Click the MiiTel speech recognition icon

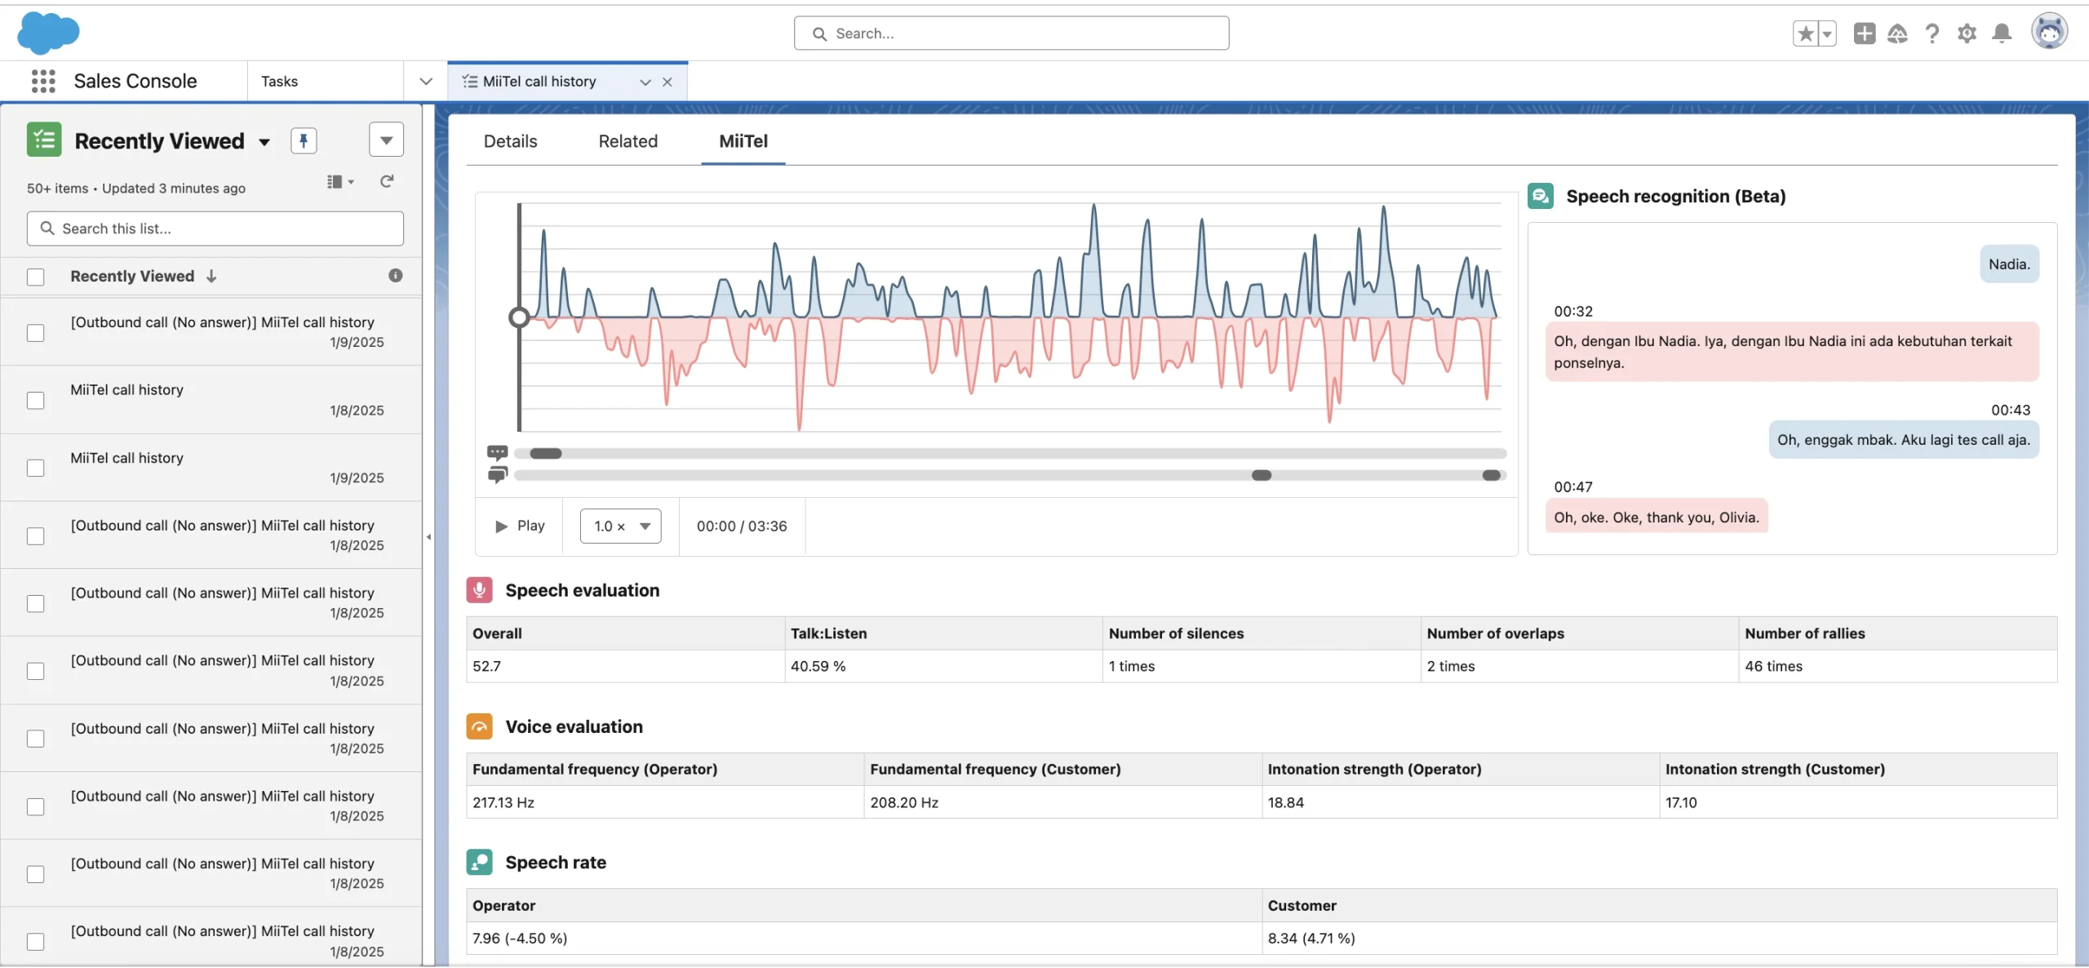coord(1540,196)
